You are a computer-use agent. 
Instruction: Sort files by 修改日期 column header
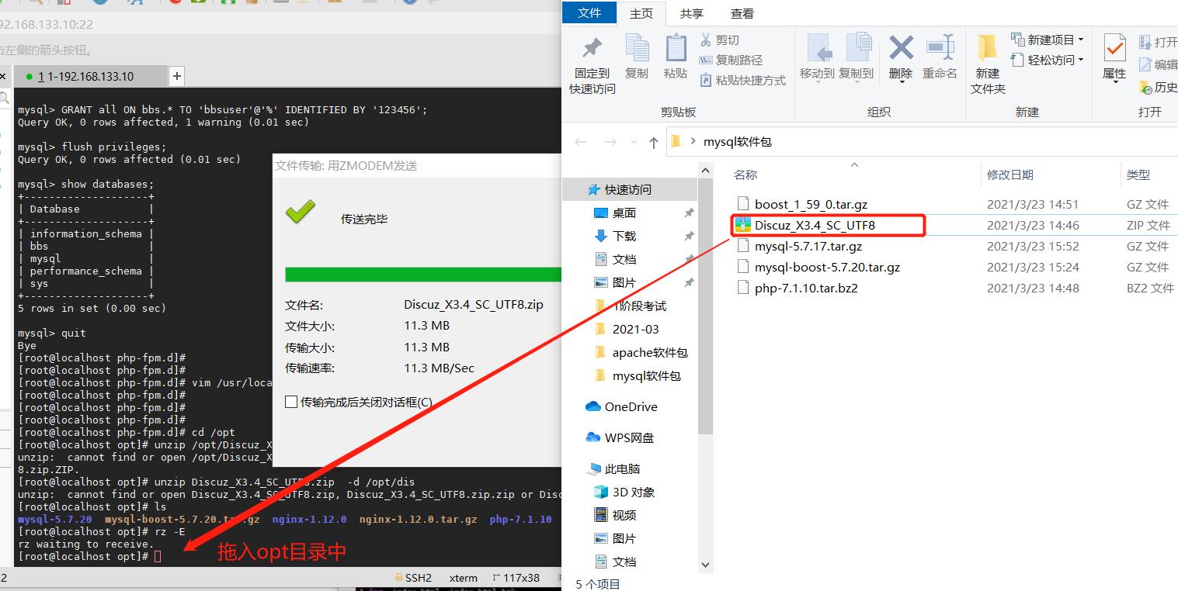point(1010,175)
